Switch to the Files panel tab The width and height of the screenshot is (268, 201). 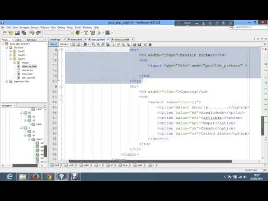coord(18,40)
